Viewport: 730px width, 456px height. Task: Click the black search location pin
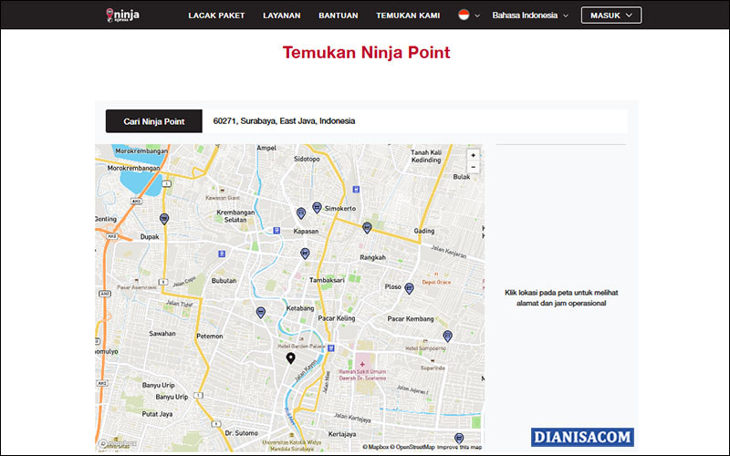[291, 358]
